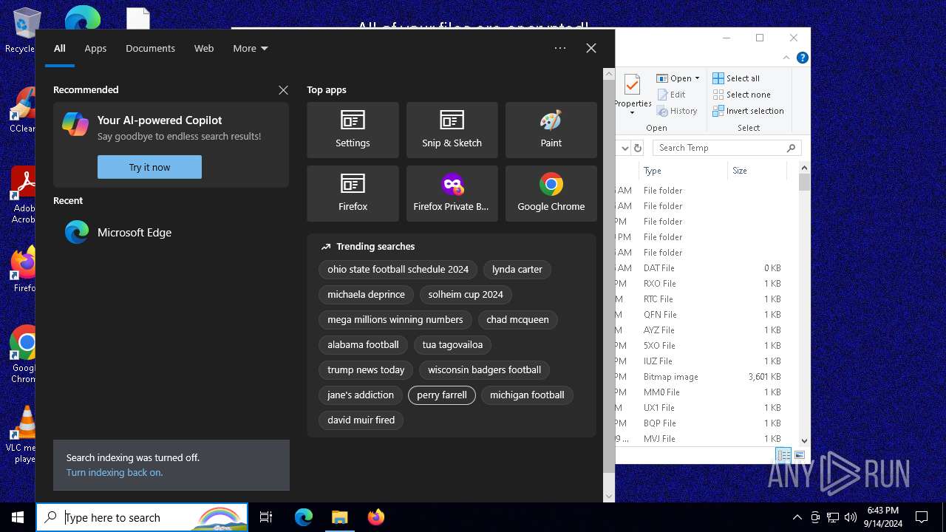Select the Bitmap image file row

[x=700, y=377]
